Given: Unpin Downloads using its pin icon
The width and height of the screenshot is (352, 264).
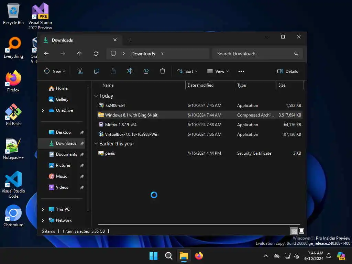Looking at the screenshot, I should tap(82, 143).
